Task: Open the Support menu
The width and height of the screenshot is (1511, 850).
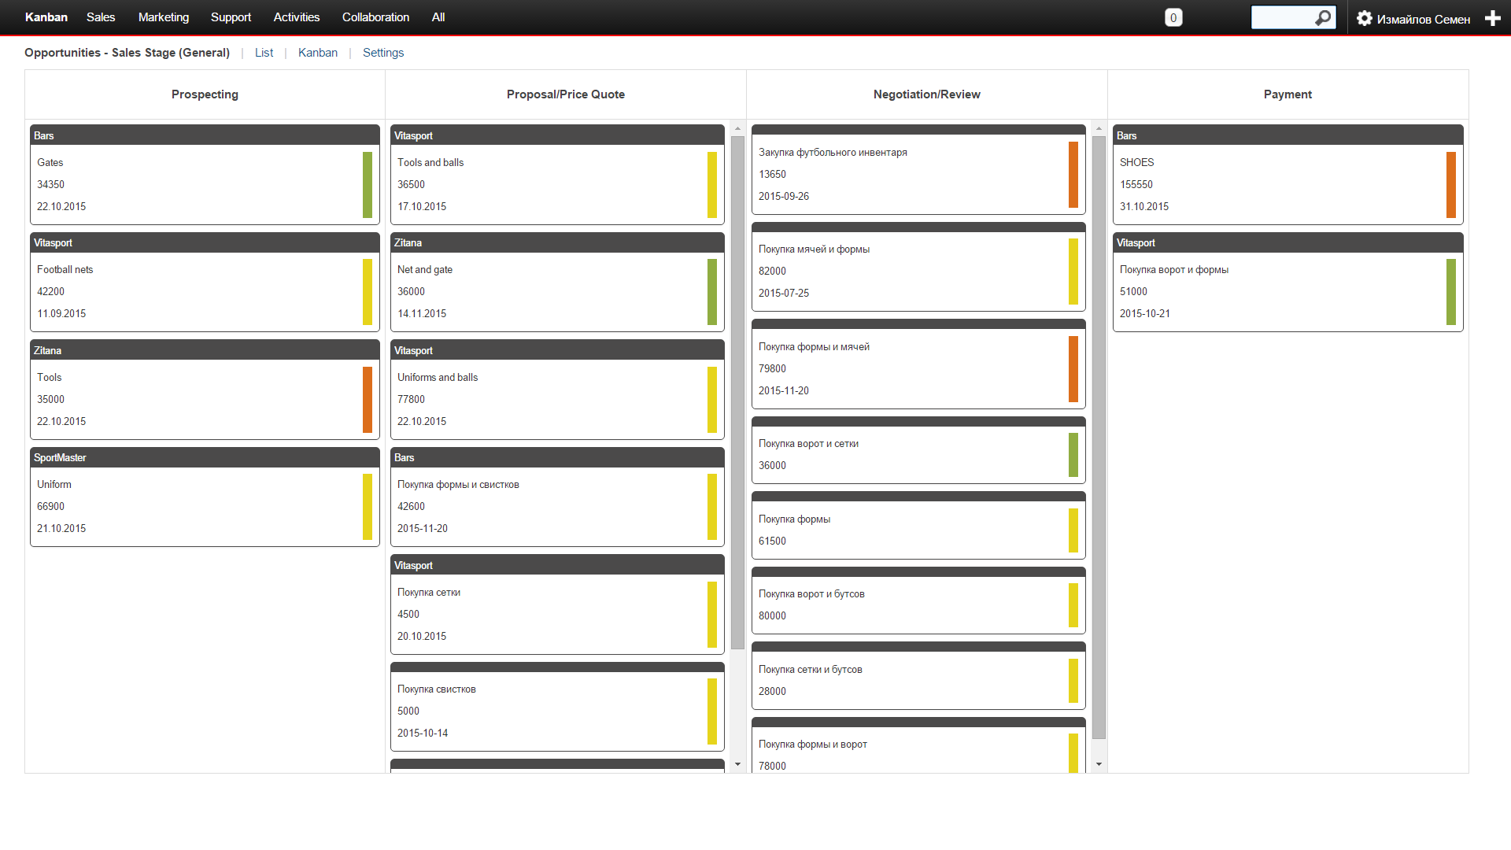Action: pos(231,17)
